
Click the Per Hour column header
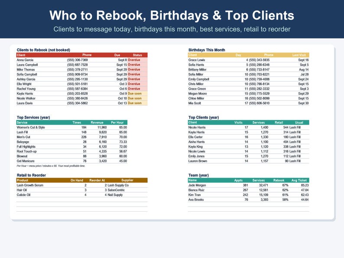117,123
